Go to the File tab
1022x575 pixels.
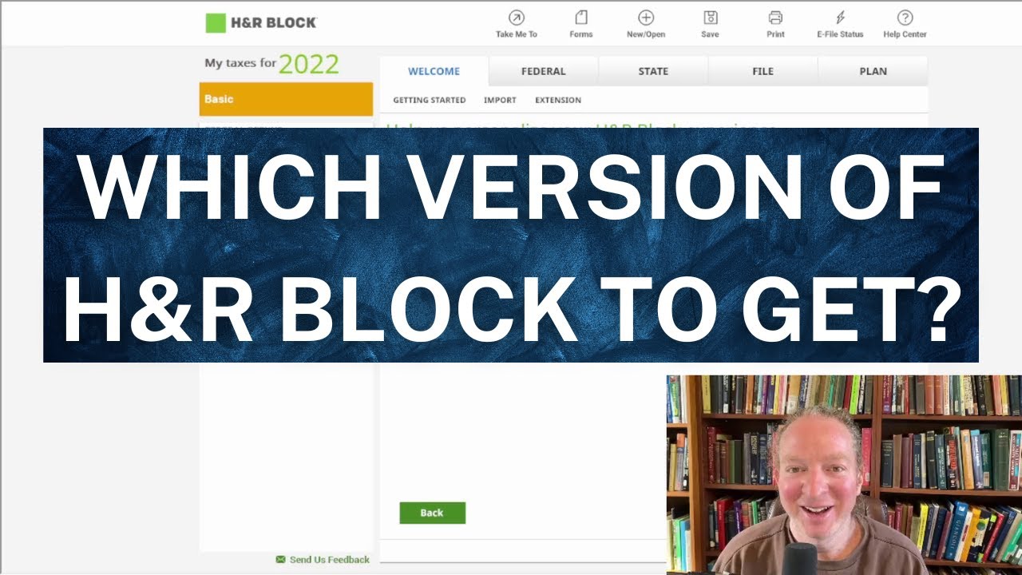click(x=763, y=71)
